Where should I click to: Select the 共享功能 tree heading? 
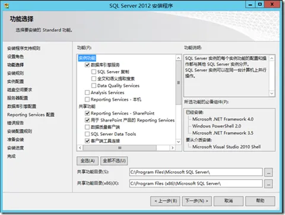coord(87,107)
